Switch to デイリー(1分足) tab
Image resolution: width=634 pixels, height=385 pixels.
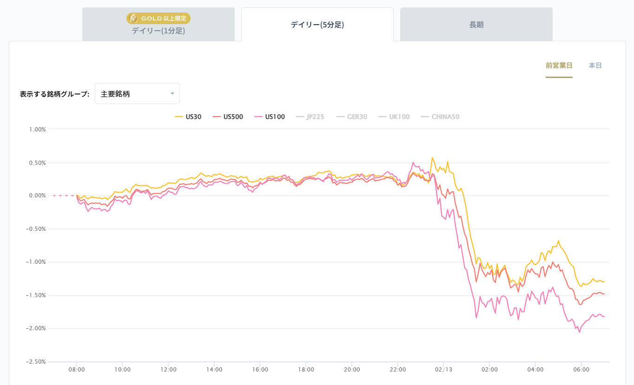[x=158, y=31]
